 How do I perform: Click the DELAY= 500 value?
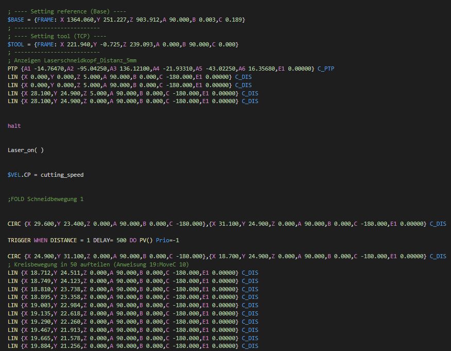pos(110,240)
